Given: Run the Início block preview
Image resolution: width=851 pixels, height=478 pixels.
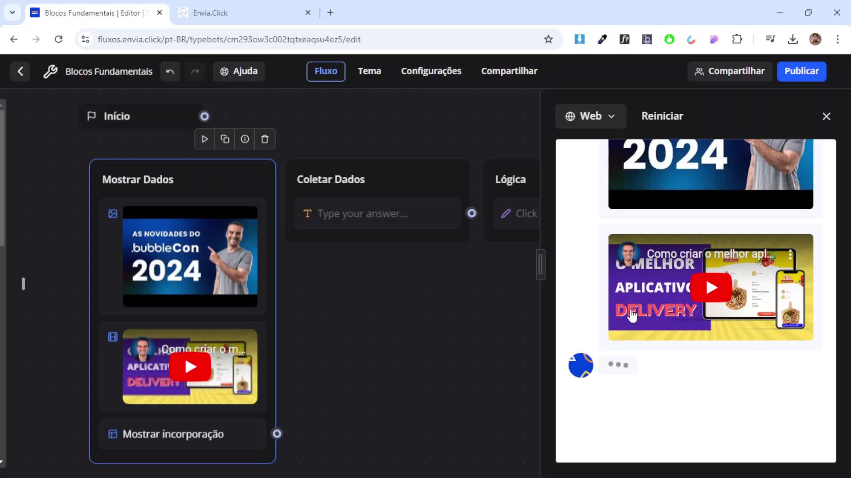Looking at the screenshot, I should pyautogui.click(x=204, y=139).
